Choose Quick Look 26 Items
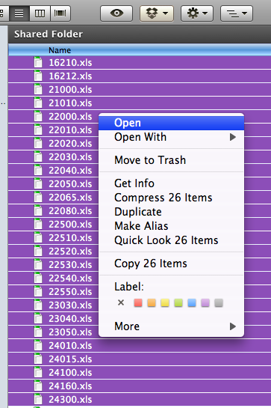The height and width of the screenshot is (408, 271). tap(171, 240)
